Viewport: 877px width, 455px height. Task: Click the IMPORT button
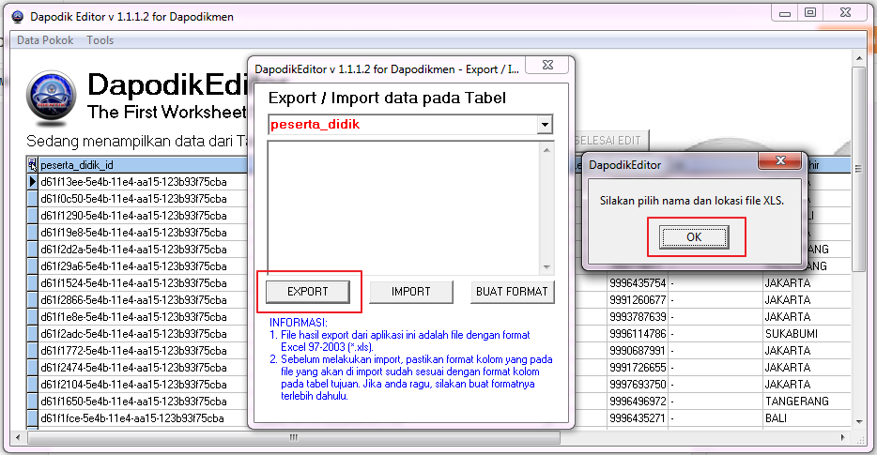coord(411,291)
